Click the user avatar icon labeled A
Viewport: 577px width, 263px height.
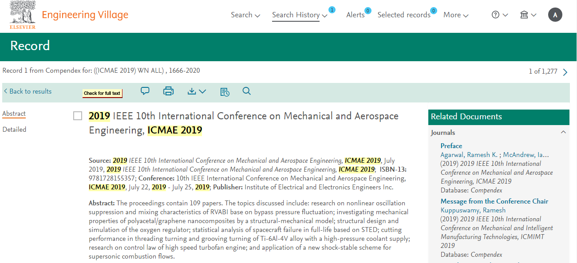point(555,15)
